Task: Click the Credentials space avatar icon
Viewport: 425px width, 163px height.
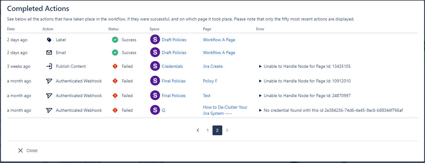Action: coord(155,66)
